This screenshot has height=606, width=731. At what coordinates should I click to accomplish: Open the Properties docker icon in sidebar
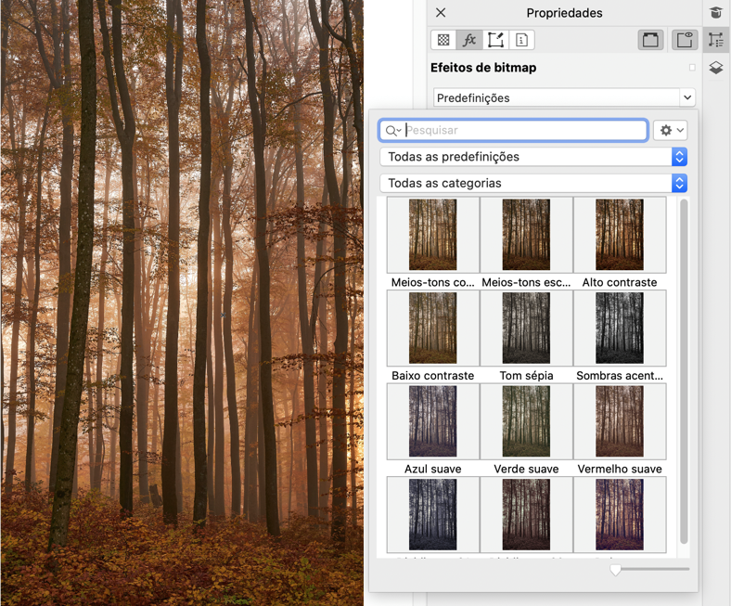[x=715, y=40]
